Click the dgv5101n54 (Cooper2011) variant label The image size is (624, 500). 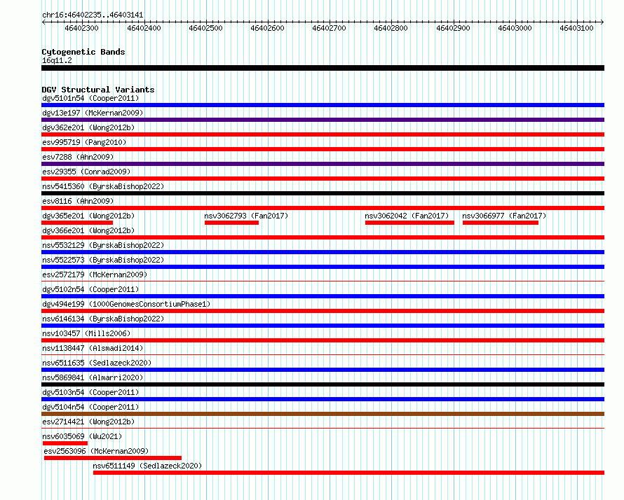pyautogui.click(x=90, y=98)
